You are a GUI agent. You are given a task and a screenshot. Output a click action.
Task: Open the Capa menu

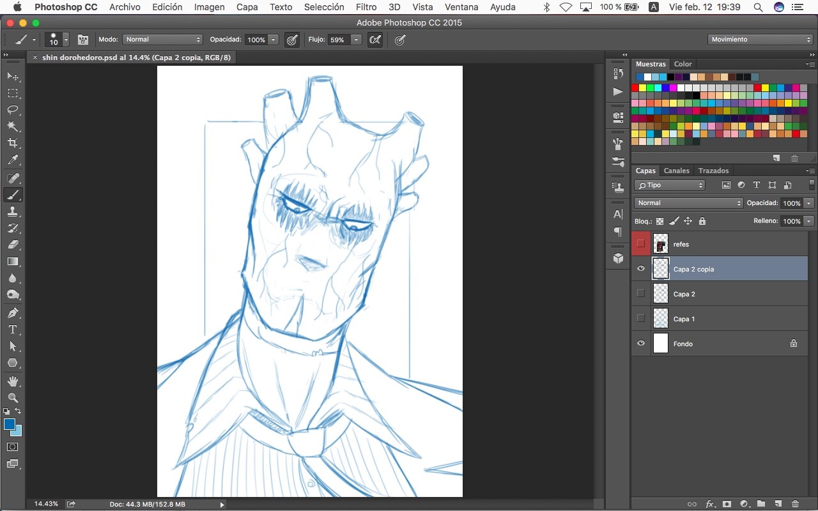(247, 7)
